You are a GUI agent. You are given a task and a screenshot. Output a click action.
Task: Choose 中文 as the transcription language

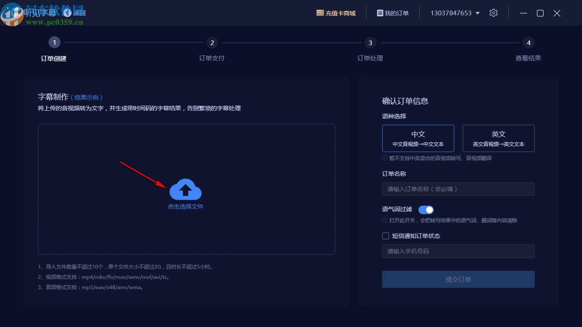point(418,138)
